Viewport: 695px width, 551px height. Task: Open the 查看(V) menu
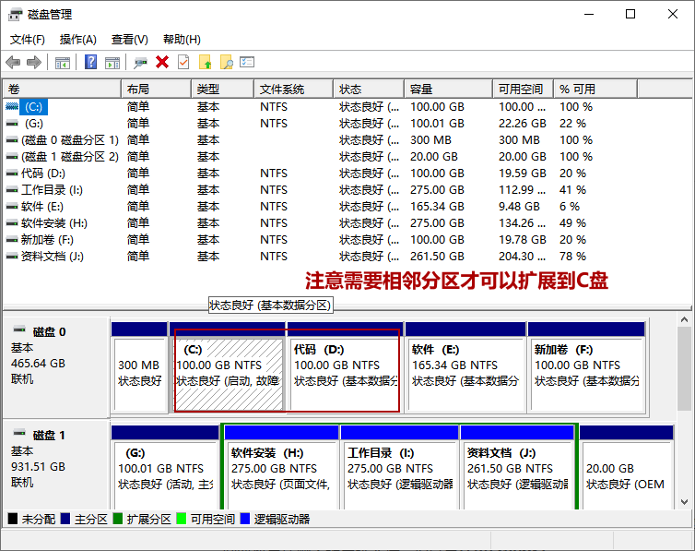[129, 40]
